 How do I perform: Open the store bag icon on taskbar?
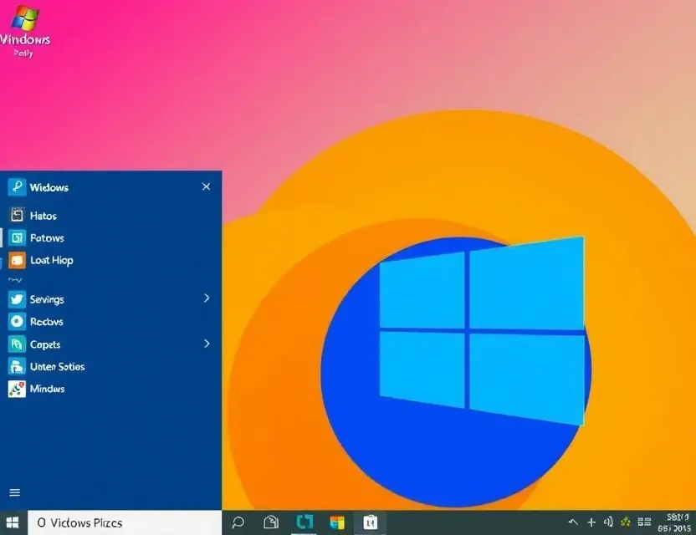click(371, 522)
